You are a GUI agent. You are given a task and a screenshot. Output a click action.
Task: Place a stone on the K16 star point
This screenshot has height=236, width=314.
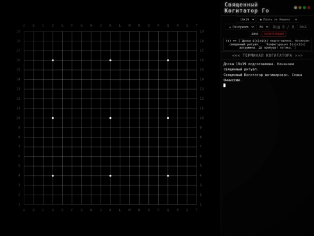pos(110,60)
